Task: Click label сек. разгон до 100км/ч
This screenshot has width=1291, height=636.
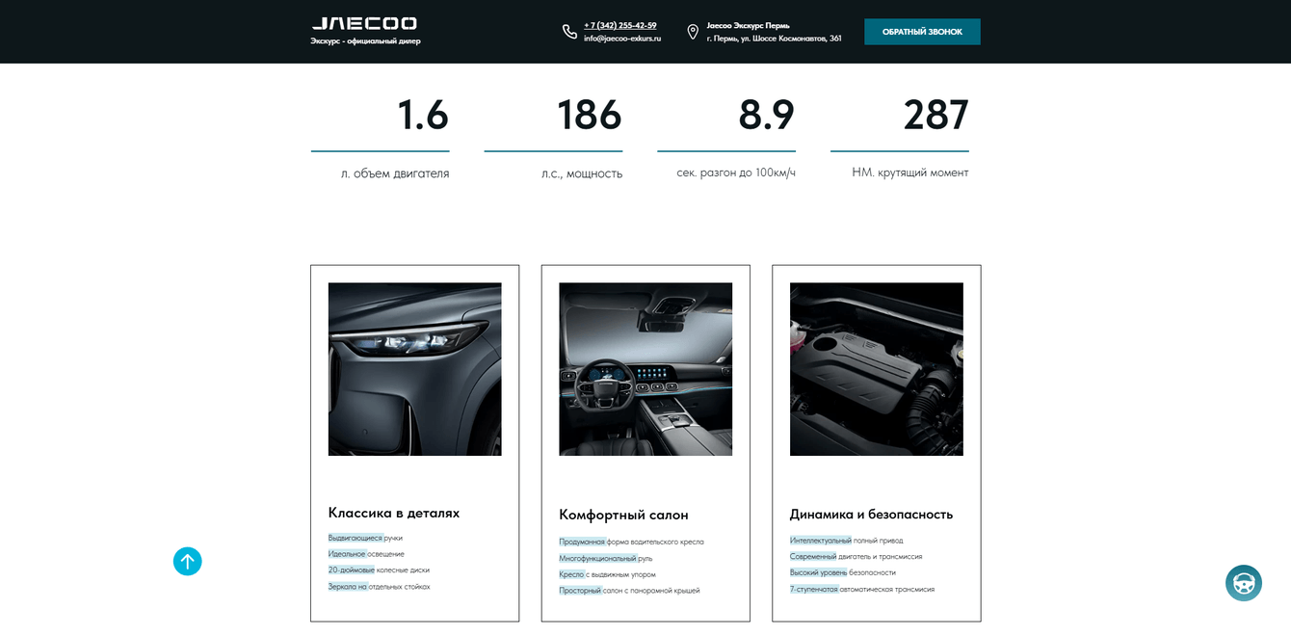Action: pos(736,172)
